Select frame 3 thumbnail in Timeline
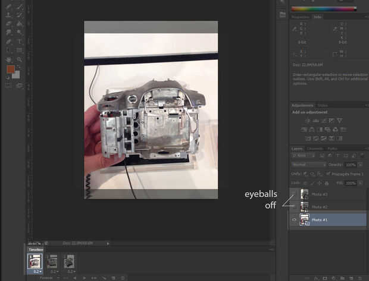Screen dimensions: 369x281 [69, 261]
